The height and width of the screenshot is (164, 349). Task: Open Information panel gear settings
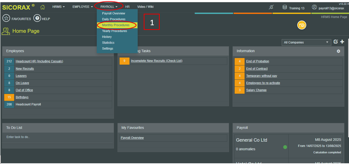pos(339,51)
